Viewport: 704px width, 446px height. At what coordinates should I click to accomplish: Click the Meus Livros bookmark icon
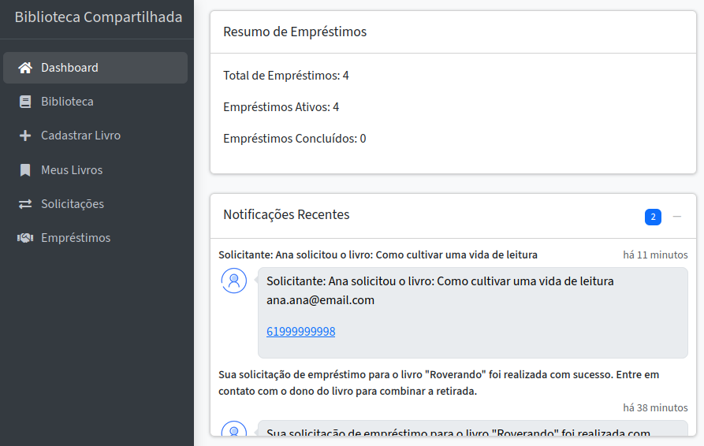pos(25,170)
